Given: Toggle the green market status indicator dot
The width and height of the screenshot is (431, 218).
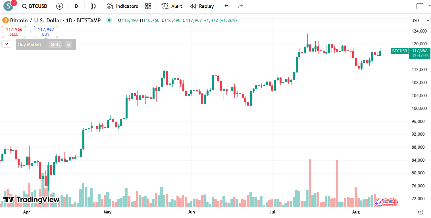Looking at the screenshot, I should (x=109, y=20).
